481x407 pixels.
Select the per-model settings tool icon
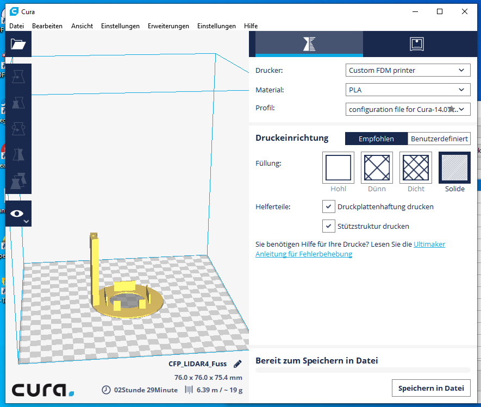point(18,180)
